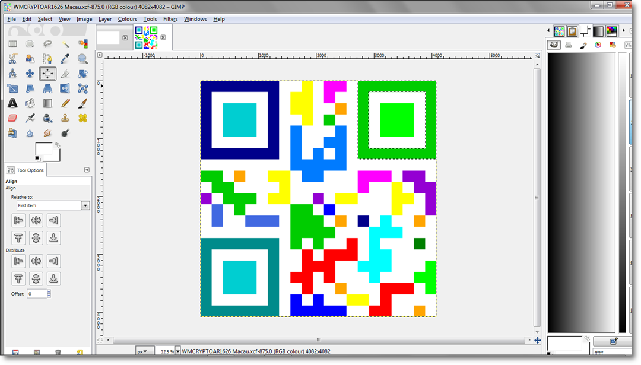The height and width of the screenshot is (365, 641).
Task: Click the Offset spinner arrows
Action: point(49,293)
